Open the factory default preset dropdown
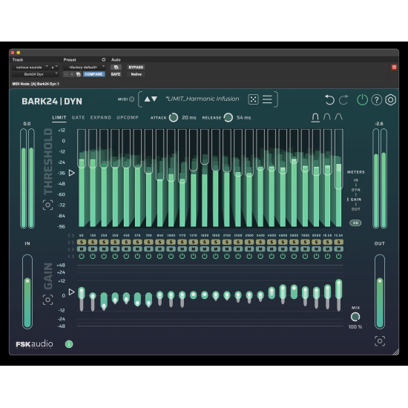 pos(84,68)
